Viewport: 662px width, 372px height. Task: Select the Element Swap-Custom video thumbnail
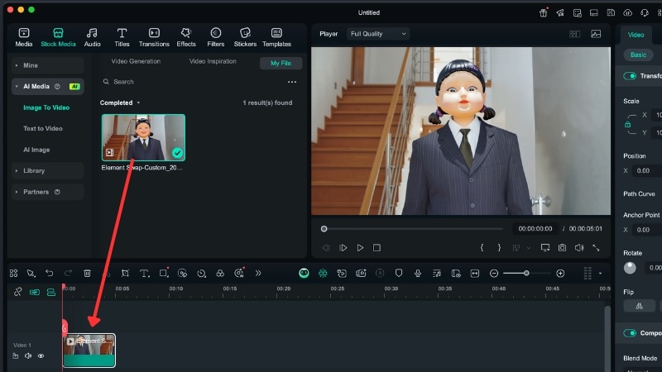[x=143, y=137]
